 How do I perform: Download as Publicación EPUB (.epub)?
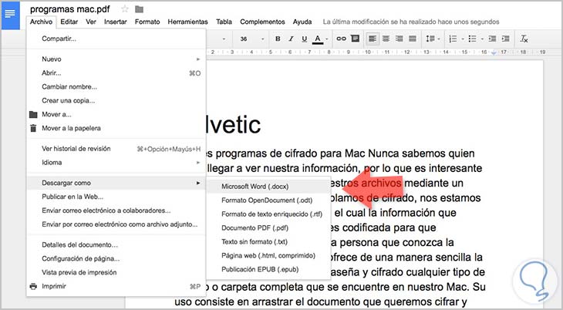[268, 269]
